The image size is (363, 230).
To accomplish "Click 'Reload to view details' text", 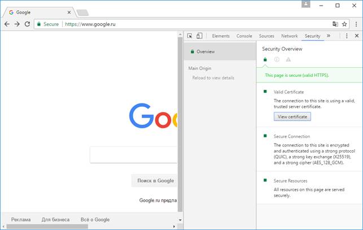I will (213, 78).
